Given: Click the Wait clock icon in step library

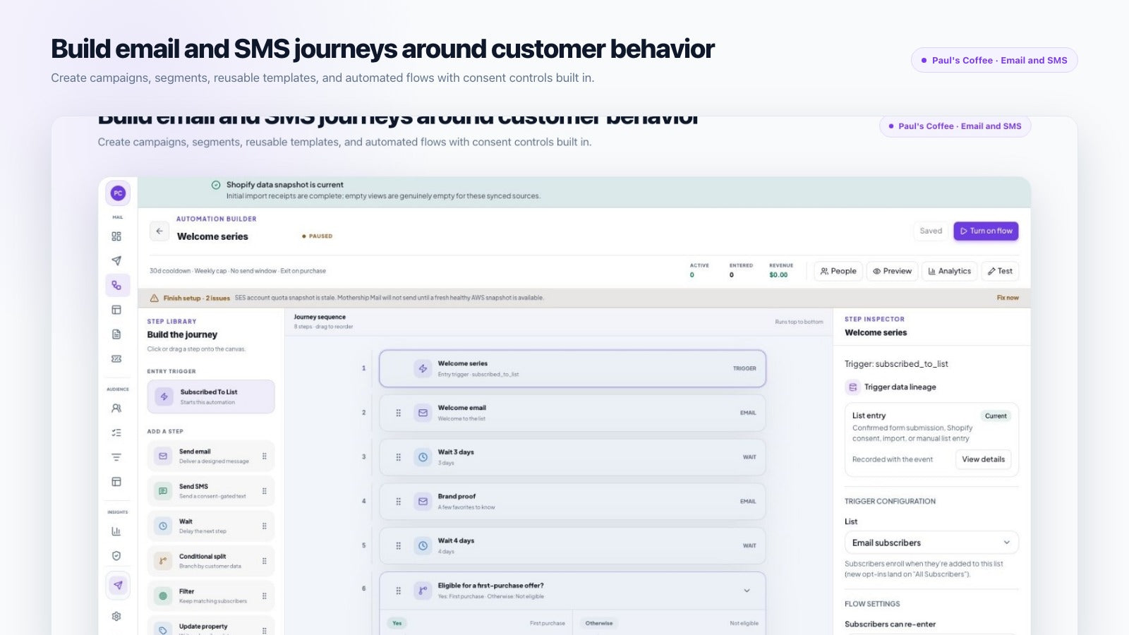Looking at the screenshot, I should (x=163, y=526).
